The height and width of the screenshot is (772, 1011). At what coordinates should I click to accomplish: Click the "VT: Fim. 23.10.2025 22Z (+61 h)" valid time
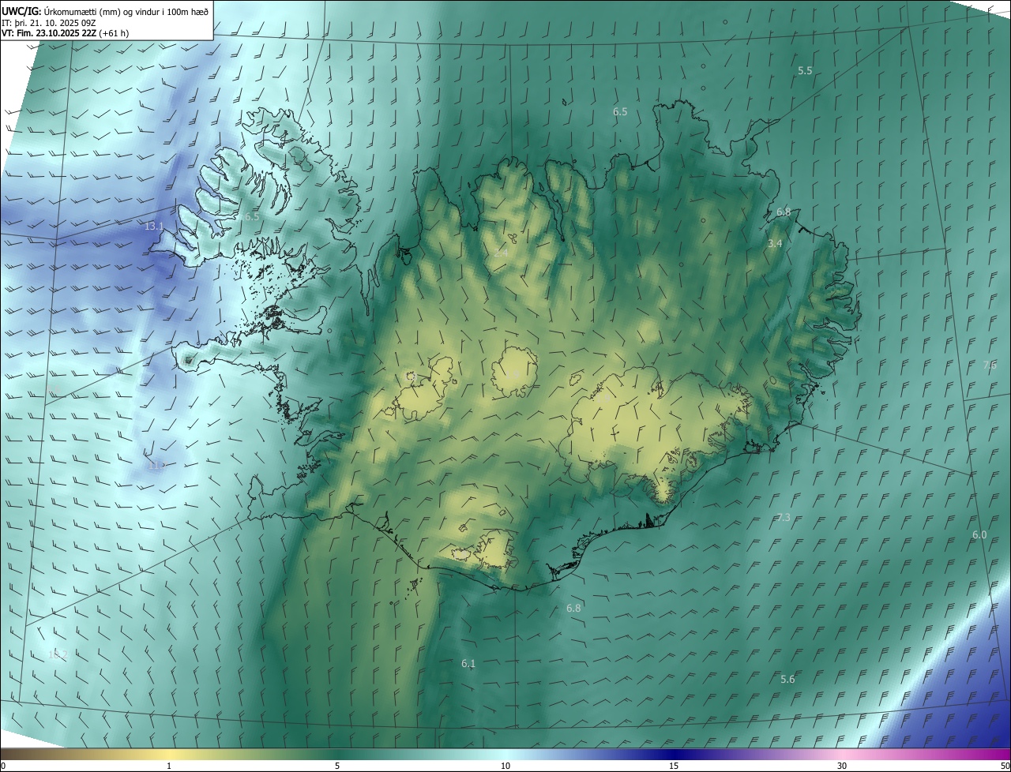(66, 33)
